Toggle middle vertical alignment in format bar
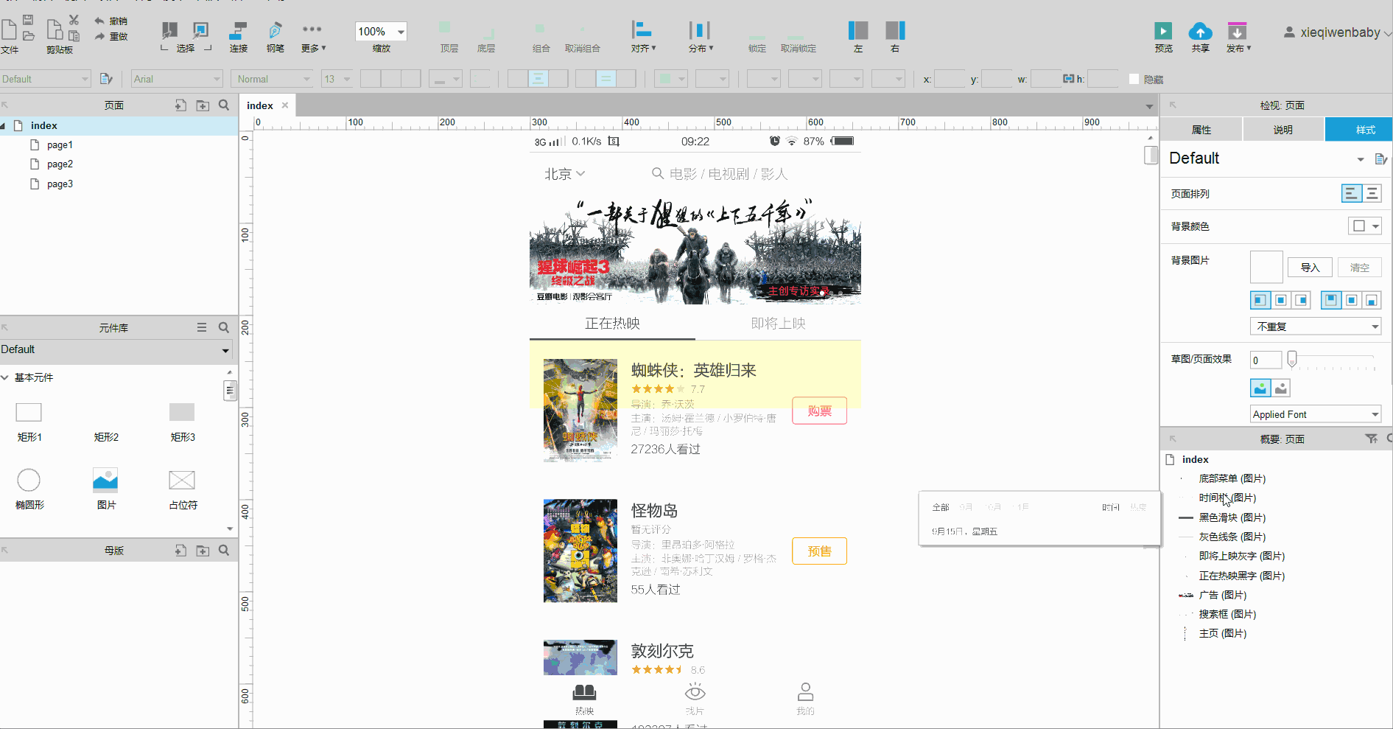This screenshot has width=1393, height=729. (x=606, y=79)
